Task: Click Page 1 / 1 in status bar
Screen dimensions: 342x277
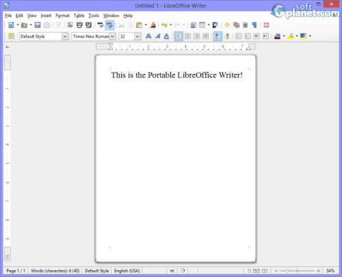Action: tap(16, 271)
